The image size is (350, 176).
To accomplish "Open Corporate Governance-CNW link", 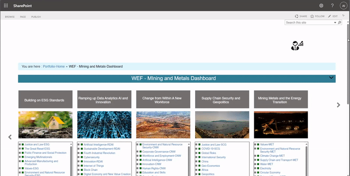I will click(x=159, y=152).
